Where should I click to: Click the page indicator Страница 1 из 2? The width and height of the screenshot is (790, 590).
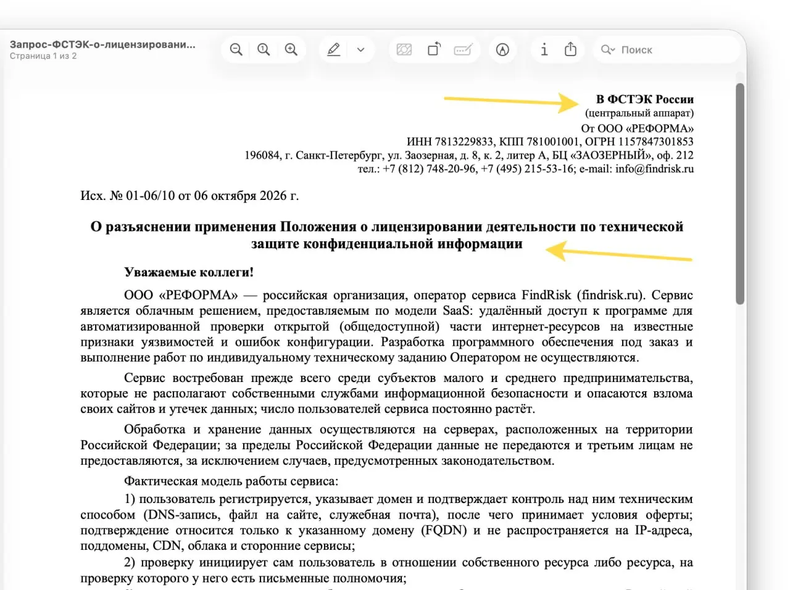[x=43, y=56]
